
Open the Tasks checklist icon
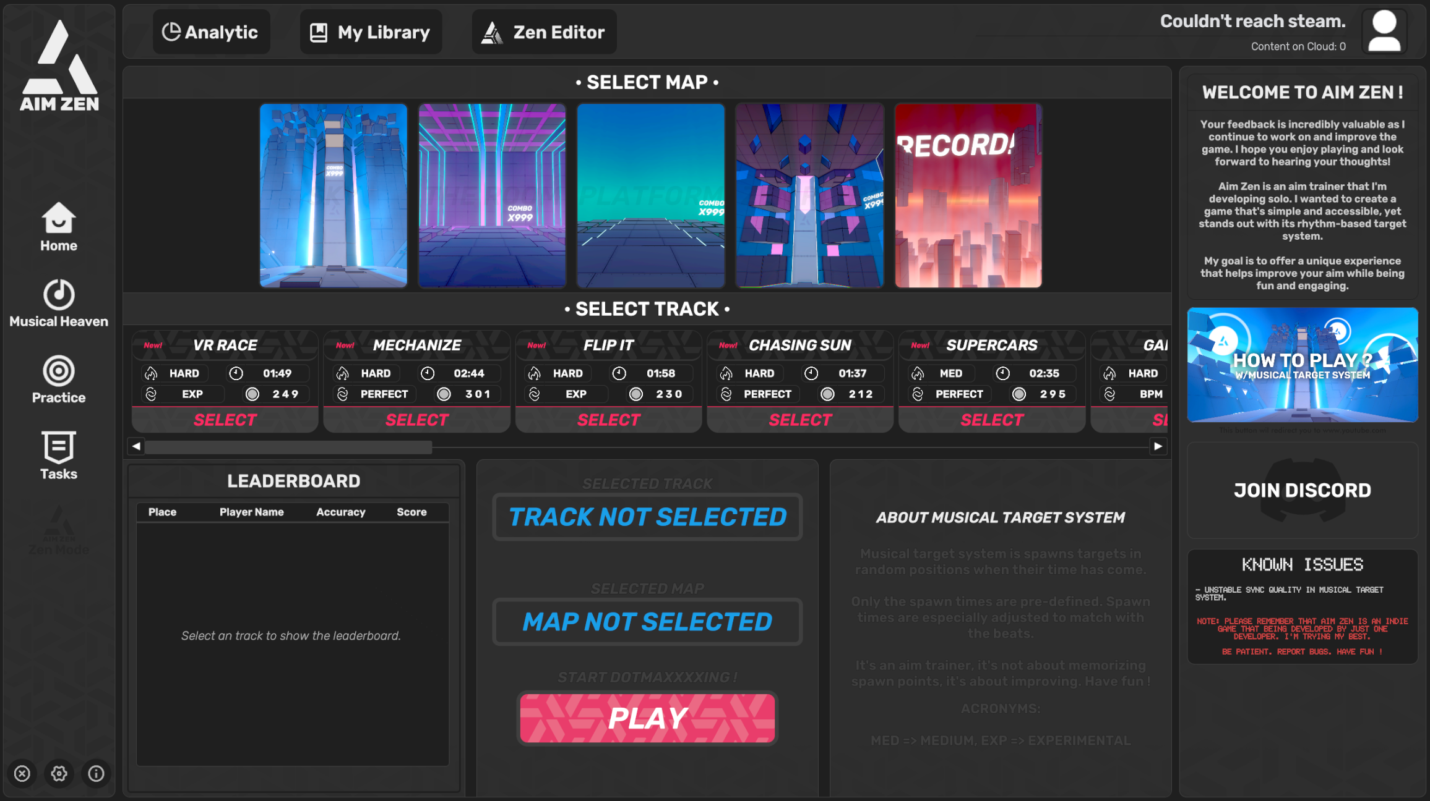point(59,447)
